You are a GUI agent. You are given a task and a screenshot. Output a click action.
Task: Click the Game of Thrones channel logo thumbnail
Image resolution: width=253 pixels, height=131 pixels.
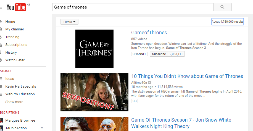(x=94, y=49)
